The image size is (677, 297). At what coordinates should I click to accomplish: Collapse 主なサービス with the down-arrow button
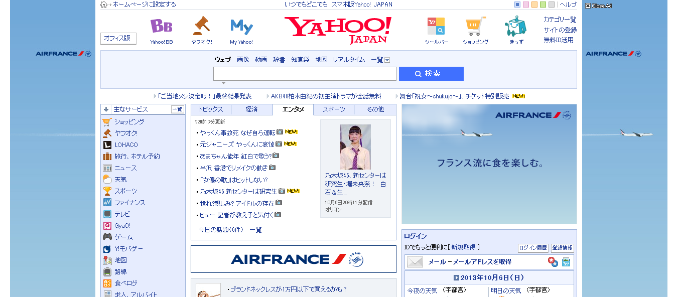106,109
